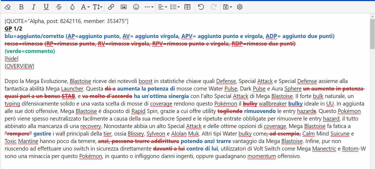Click the vertical scrollbar thumb
Viewport: 375px width, 169px height.
(372, 33)
